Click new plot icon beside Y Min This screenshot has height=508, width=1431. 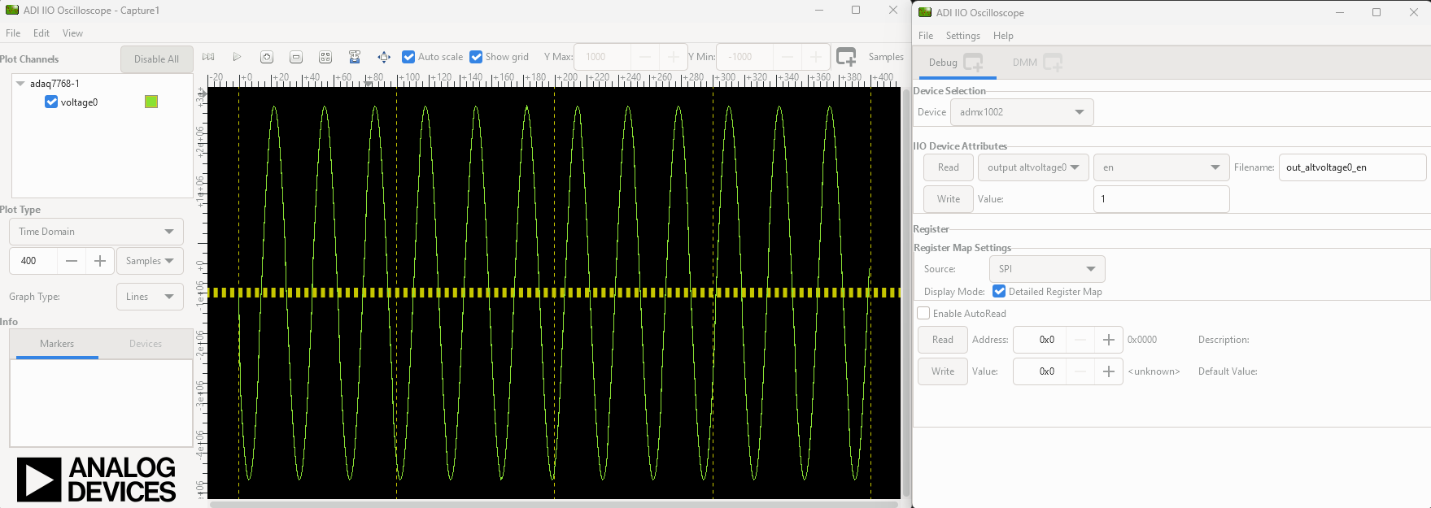click(x=846, y=57)
